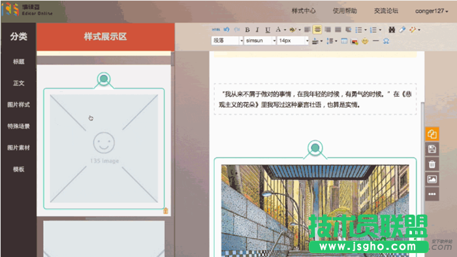The width and height of the screenshot is (457, 257).
Task: Open the highlight color dropdown arrow
Action: (300, 30)
